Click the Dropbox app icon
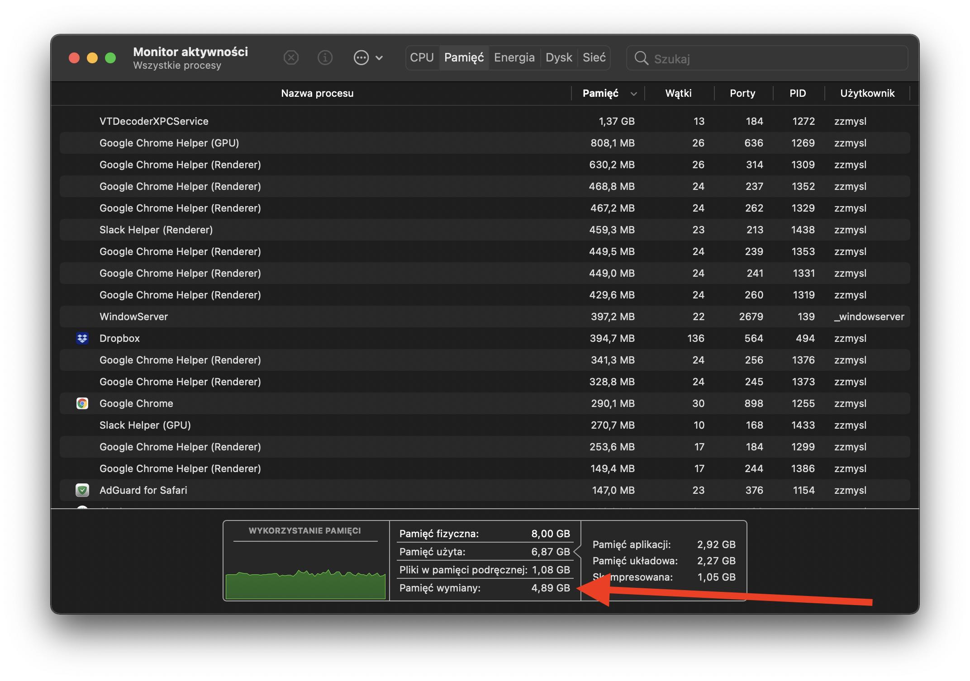 pyautogui.click(x=82, y=338)
